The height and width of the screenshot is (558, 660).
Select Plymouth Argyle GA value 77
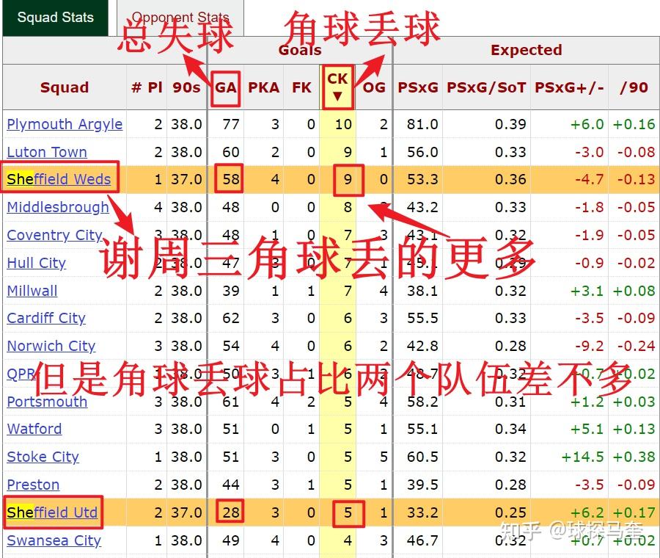click(231, 124)
